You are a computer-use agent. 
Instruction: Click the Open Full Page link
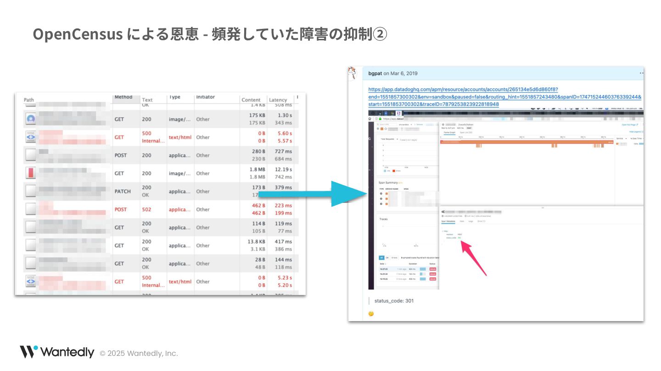pos(630,124)
